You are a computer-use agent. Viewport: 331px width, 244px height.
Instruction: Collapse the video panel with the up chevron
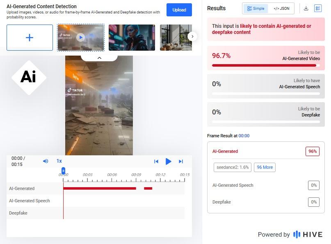99,58
